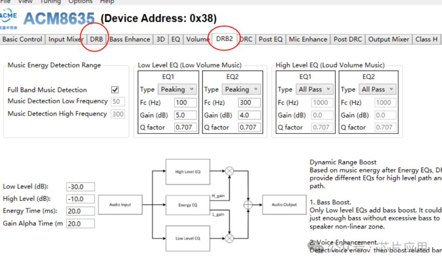Switch to the Mic Enhance tab
Viewport: 442px width, 265px height.
point(308,40)
